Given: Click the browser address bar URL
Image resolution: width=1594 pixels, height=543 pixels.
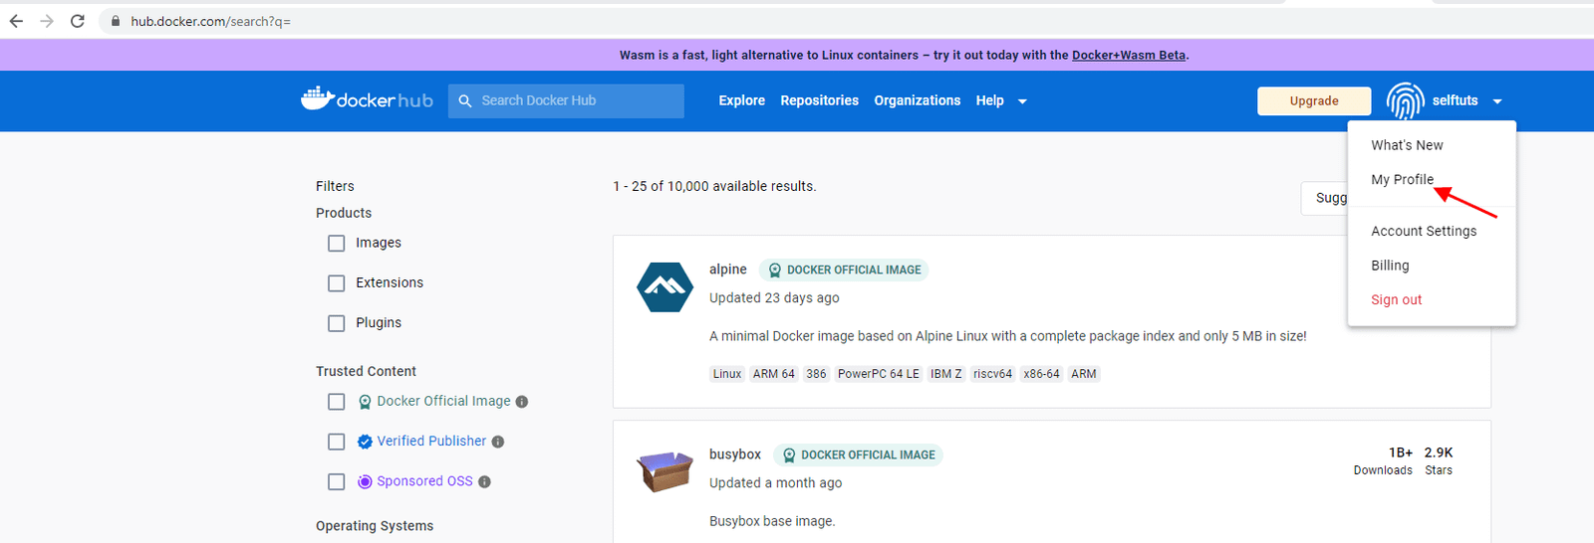Looking at the screenshot, I should (x=211, y=21).
